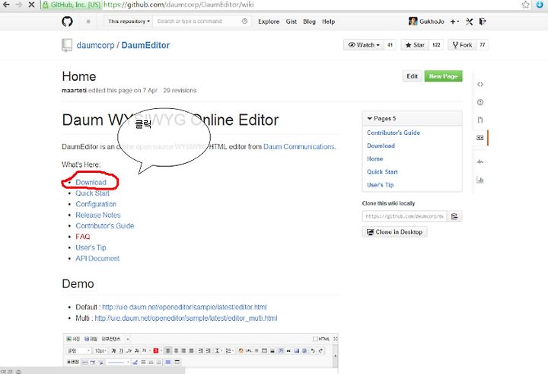Click the wiki clone URL text field
This screenshot has height=374, width=548.
(404, 216)
